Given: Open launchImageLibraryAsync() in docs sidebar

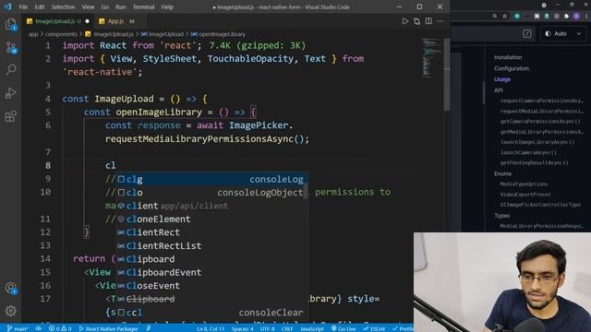Looking at the screenshot, I should pos(537,142).
